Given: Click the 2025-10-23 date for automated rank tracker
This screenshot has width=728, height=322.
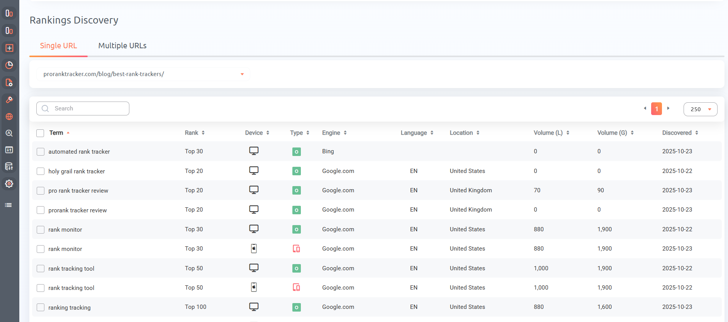Looking at the screenshot, I should point(677,151).
